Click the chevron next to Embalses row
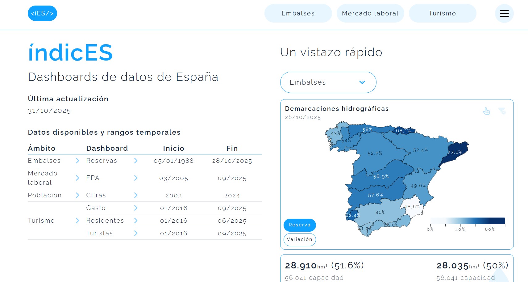528x282 pixels. point(77,161)
